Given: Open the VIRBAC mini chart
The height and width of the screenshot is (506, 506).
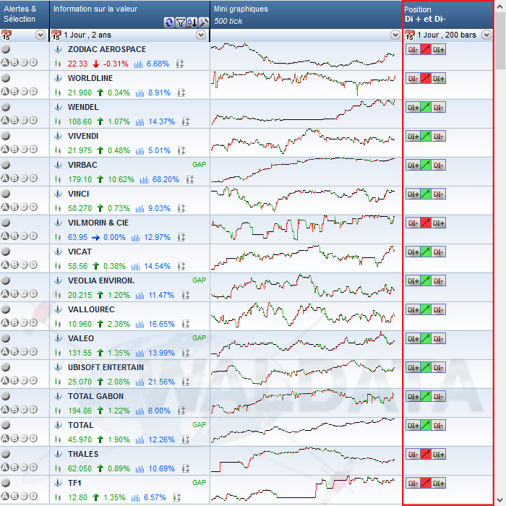Looking at the screenshot, I should coord(304,170).
